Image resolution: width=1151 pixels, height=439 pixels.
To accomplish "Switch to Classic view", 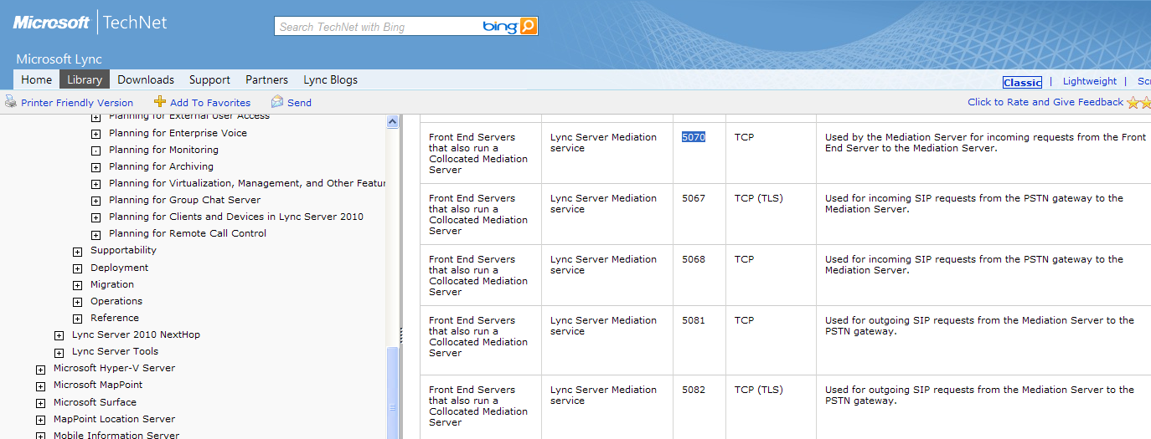I will 1022,82.
